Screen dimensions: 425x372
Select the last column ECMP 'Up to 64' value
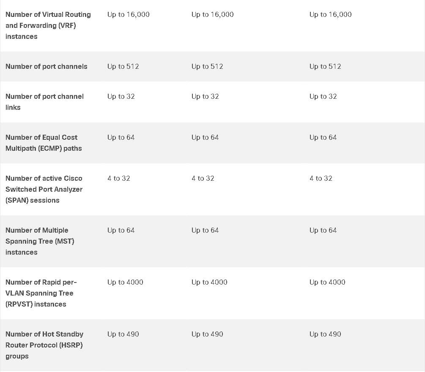[323, 137]
